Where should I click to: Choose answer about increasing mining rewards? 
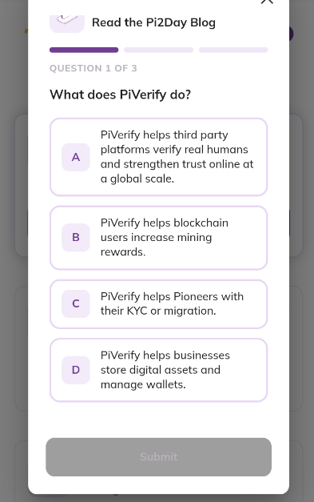pos(158,238)
